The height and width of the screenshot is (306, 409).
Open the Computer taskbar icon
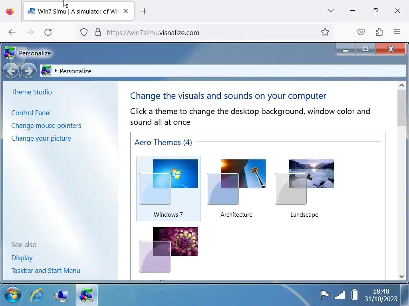coord(61,295)
